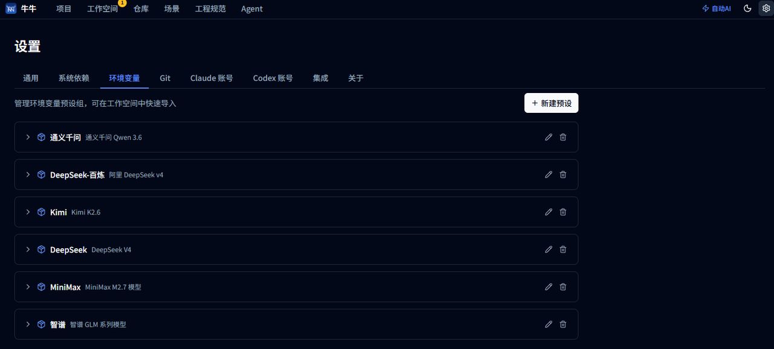Delete the Kimi preset

(563, 212)
